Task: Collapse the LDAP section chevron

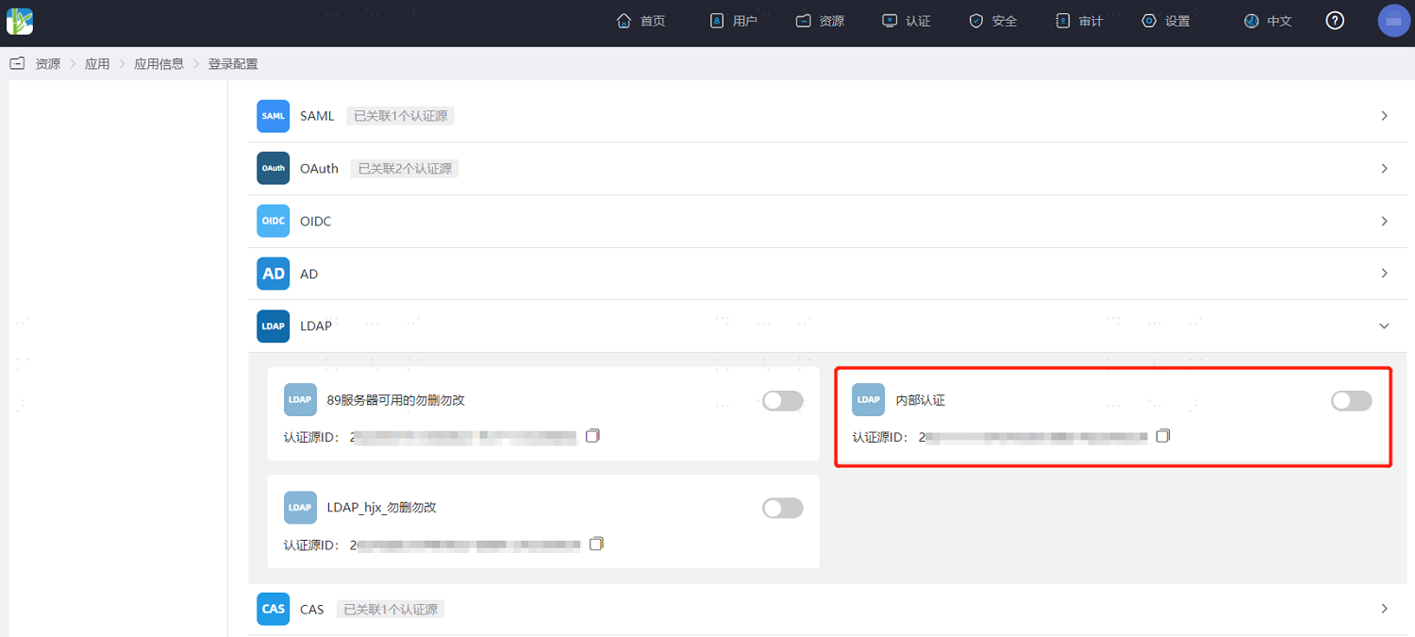Action: (x=1384, y=326)
